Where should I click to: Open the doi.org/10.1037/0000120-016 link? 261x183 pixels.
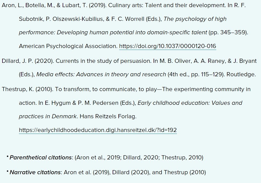168,46
